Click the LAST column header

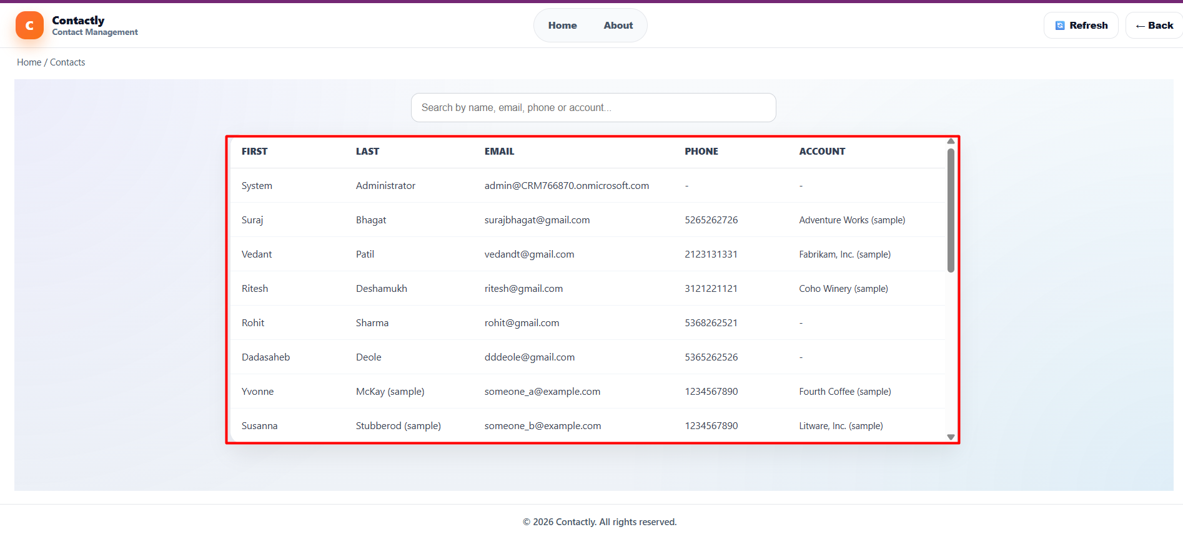(367, 152)
